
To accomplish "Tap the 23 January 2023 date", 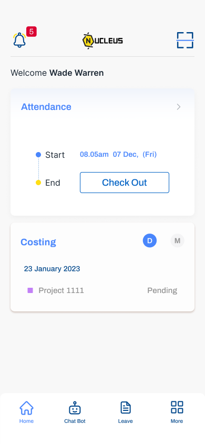I will tap(52, 269).
